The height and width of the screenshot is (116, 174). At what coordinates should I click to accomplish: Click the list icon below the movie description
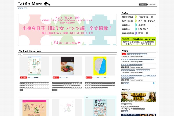[x=122, y=111]
